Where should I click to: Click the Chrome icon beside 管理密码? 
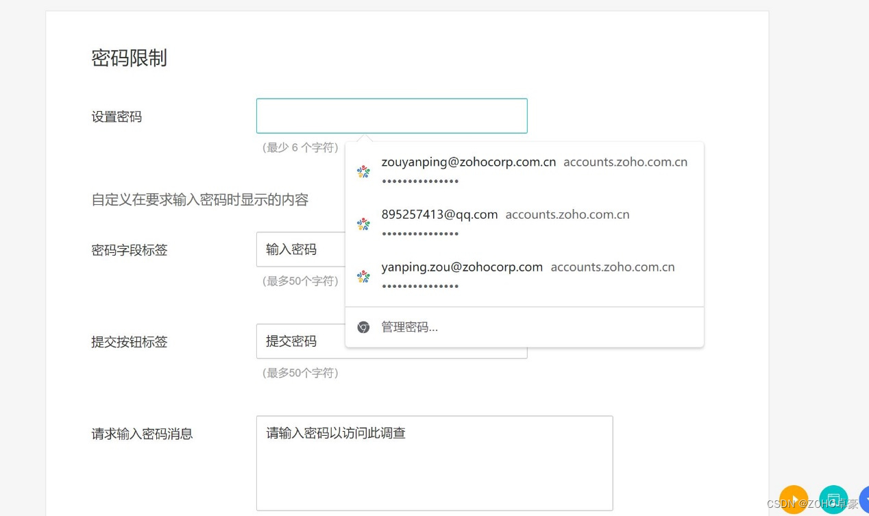click(x=363, y=328)
